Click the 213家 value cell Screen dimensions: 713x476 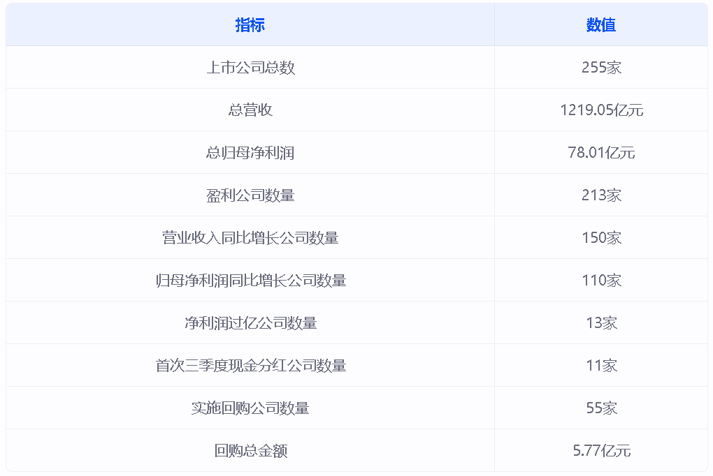pos(601,195)
